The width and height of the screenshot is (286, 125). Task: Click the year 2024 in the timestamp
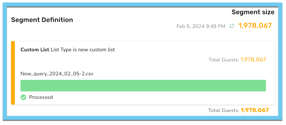click(199, 26)
